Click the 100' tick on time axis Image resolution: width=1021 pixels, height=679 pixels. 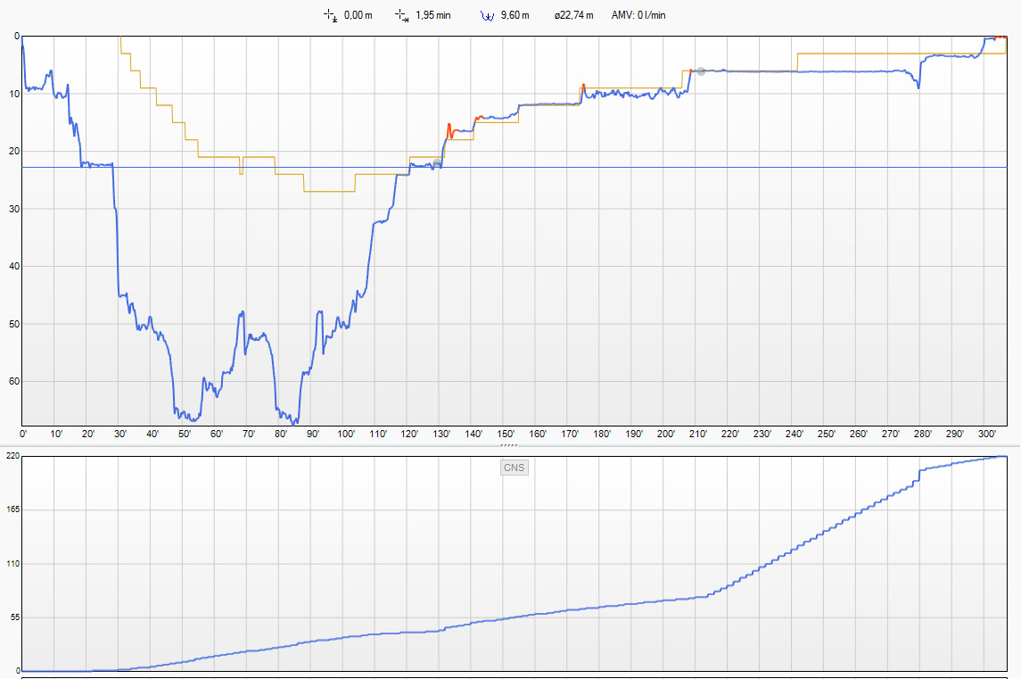coord(345,435)
